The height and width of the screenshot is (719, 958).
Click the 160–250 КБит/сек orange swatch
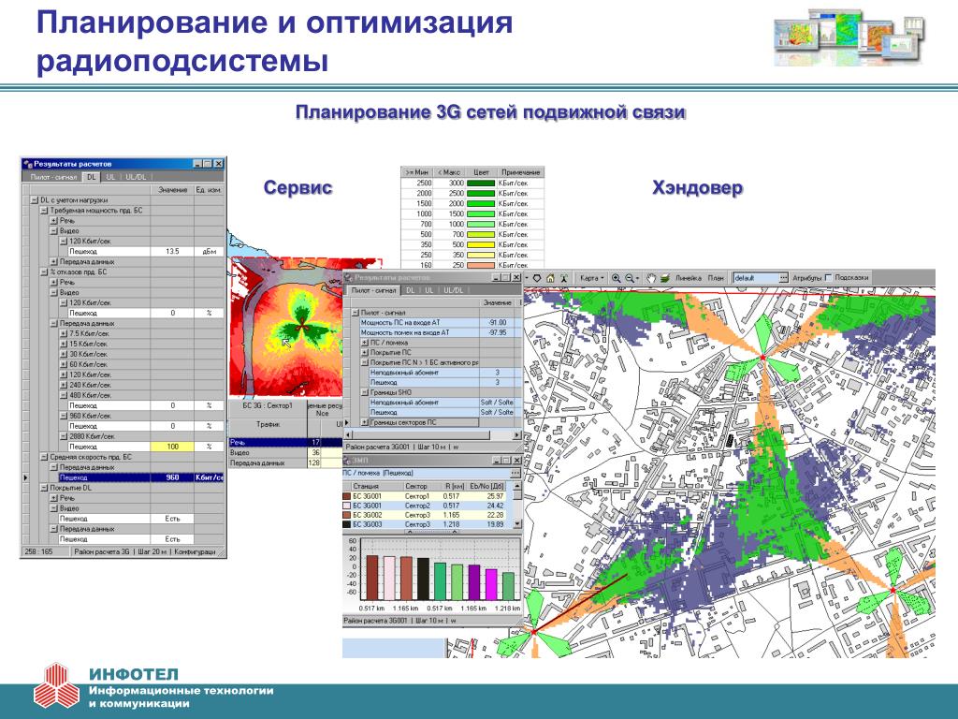point(481,265)
